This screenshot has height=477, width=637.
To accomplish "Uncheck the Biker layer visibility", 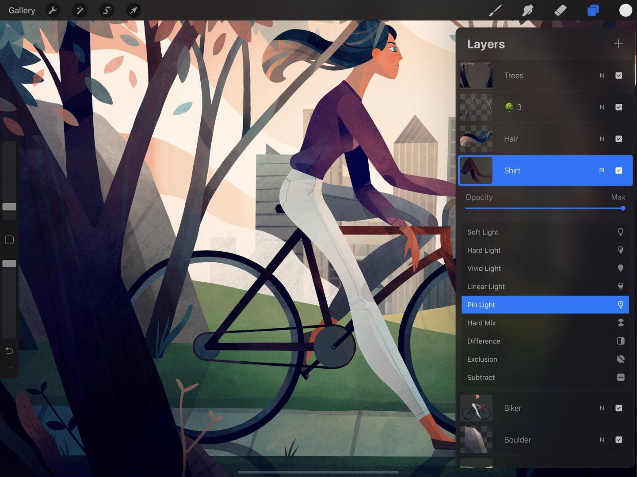I will pos(619,408).
